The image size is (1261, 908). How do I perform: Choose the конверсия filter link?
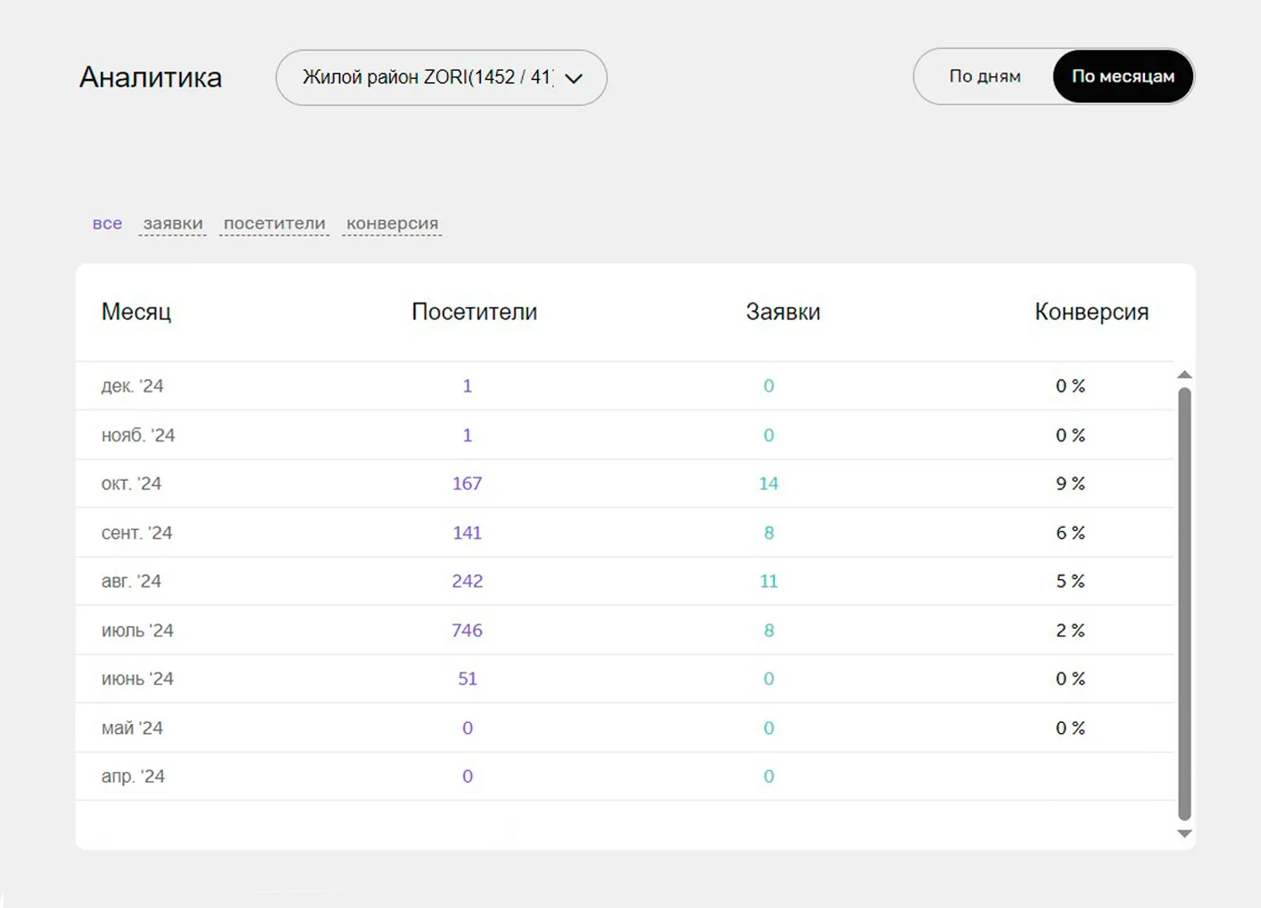click(392, 224)
